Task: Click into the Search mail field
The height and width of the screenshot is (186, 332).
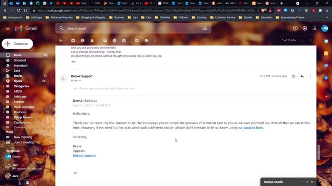Action: [x=133, y=28]
